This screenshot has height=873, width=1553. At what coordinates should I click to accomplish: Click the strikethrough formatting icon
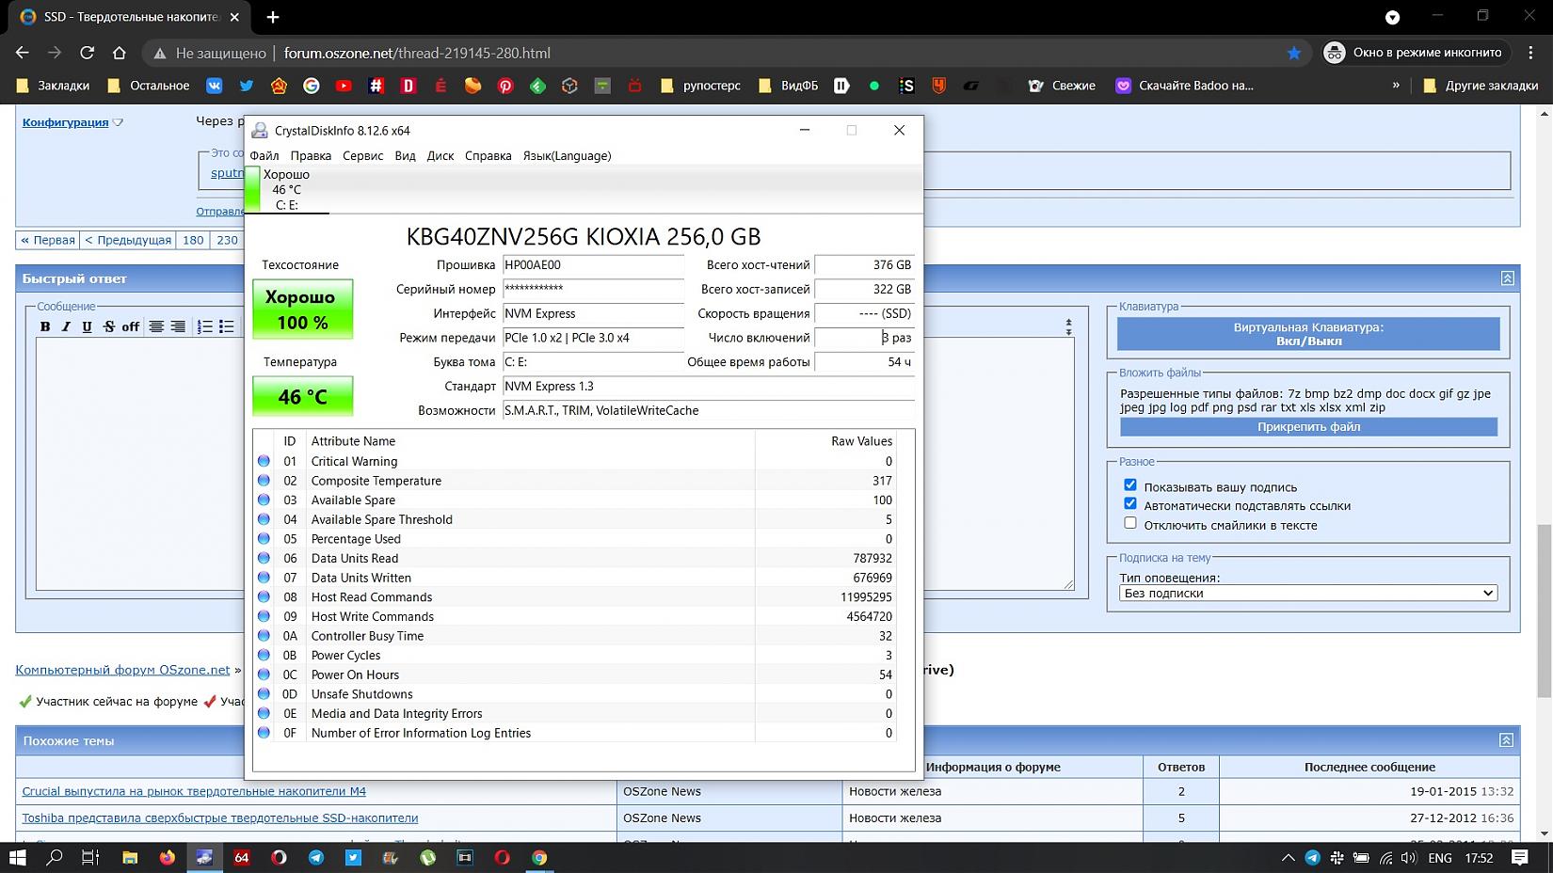(109, 326)
